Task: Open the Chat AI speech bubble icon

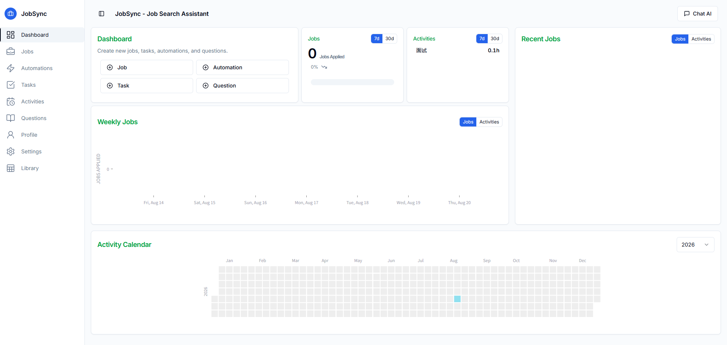Action: pos(687,14)
